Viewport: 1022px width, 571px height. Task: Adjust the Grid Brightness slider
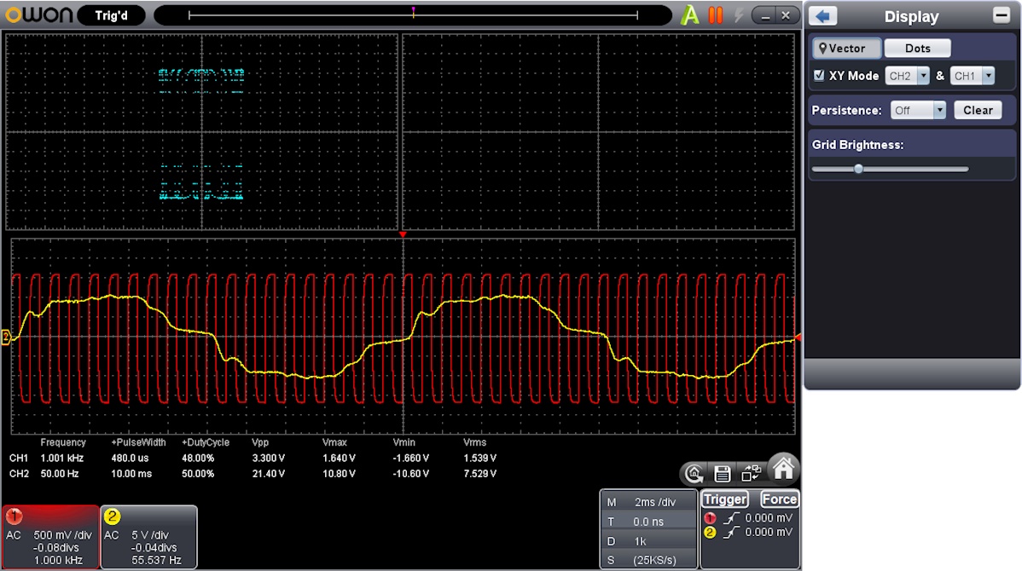(x=859, y=168)
